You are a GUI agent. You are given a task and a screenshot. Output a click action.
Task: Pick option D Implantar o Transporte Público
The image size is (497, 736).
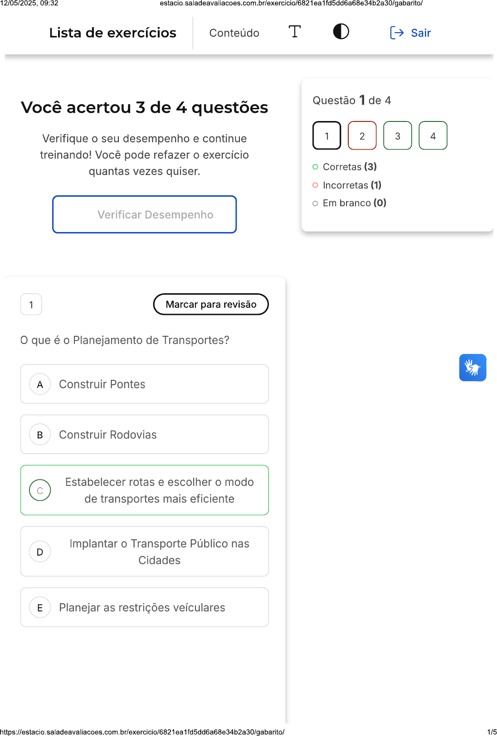click(144, 552)
